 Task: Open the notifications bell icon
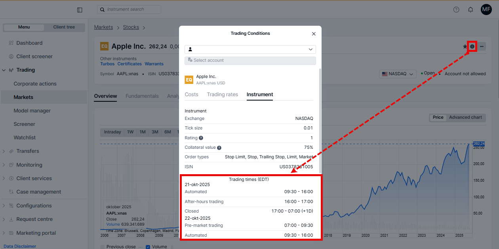coord(470,10)
